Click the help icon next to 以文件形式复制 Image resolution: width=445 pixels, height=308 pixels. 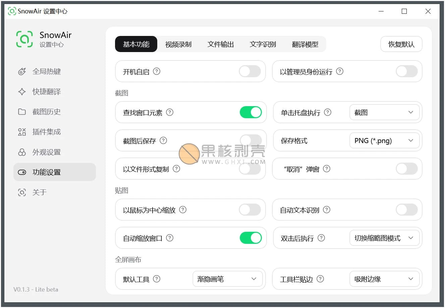pos(176,169)
